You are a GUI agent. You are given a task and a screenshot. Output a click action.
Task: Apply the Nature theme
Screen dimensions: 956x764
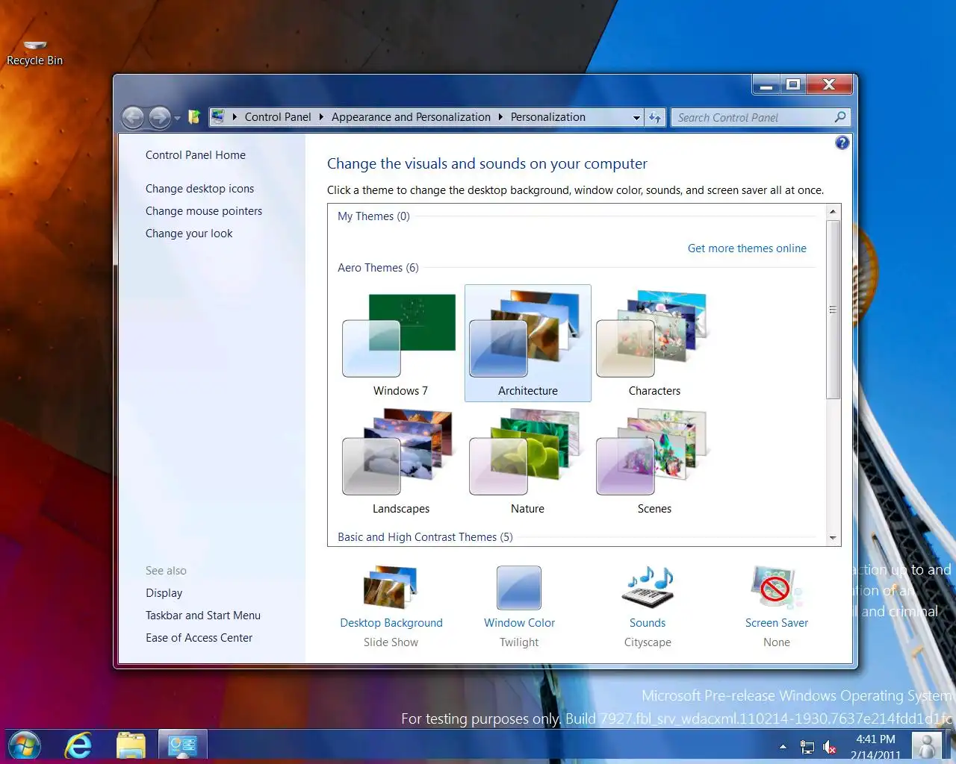(528, 463)
